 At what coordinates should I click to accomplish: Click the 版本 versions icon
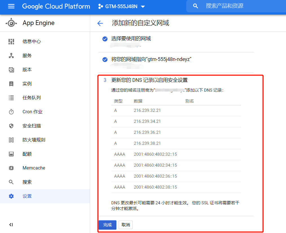pyautogui.click(x=11, y=70)
